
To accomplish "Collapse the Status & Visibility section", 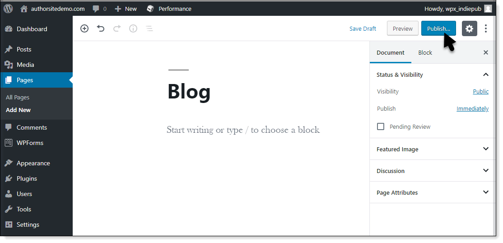I will 486,75.
